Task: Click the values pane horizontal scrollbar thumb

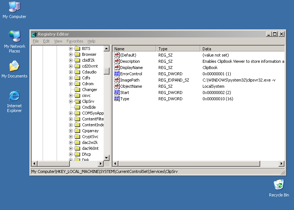Action: click(189, 164)
